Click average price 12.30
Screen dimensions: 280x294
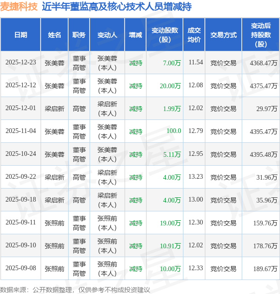[x=196, y=223]
